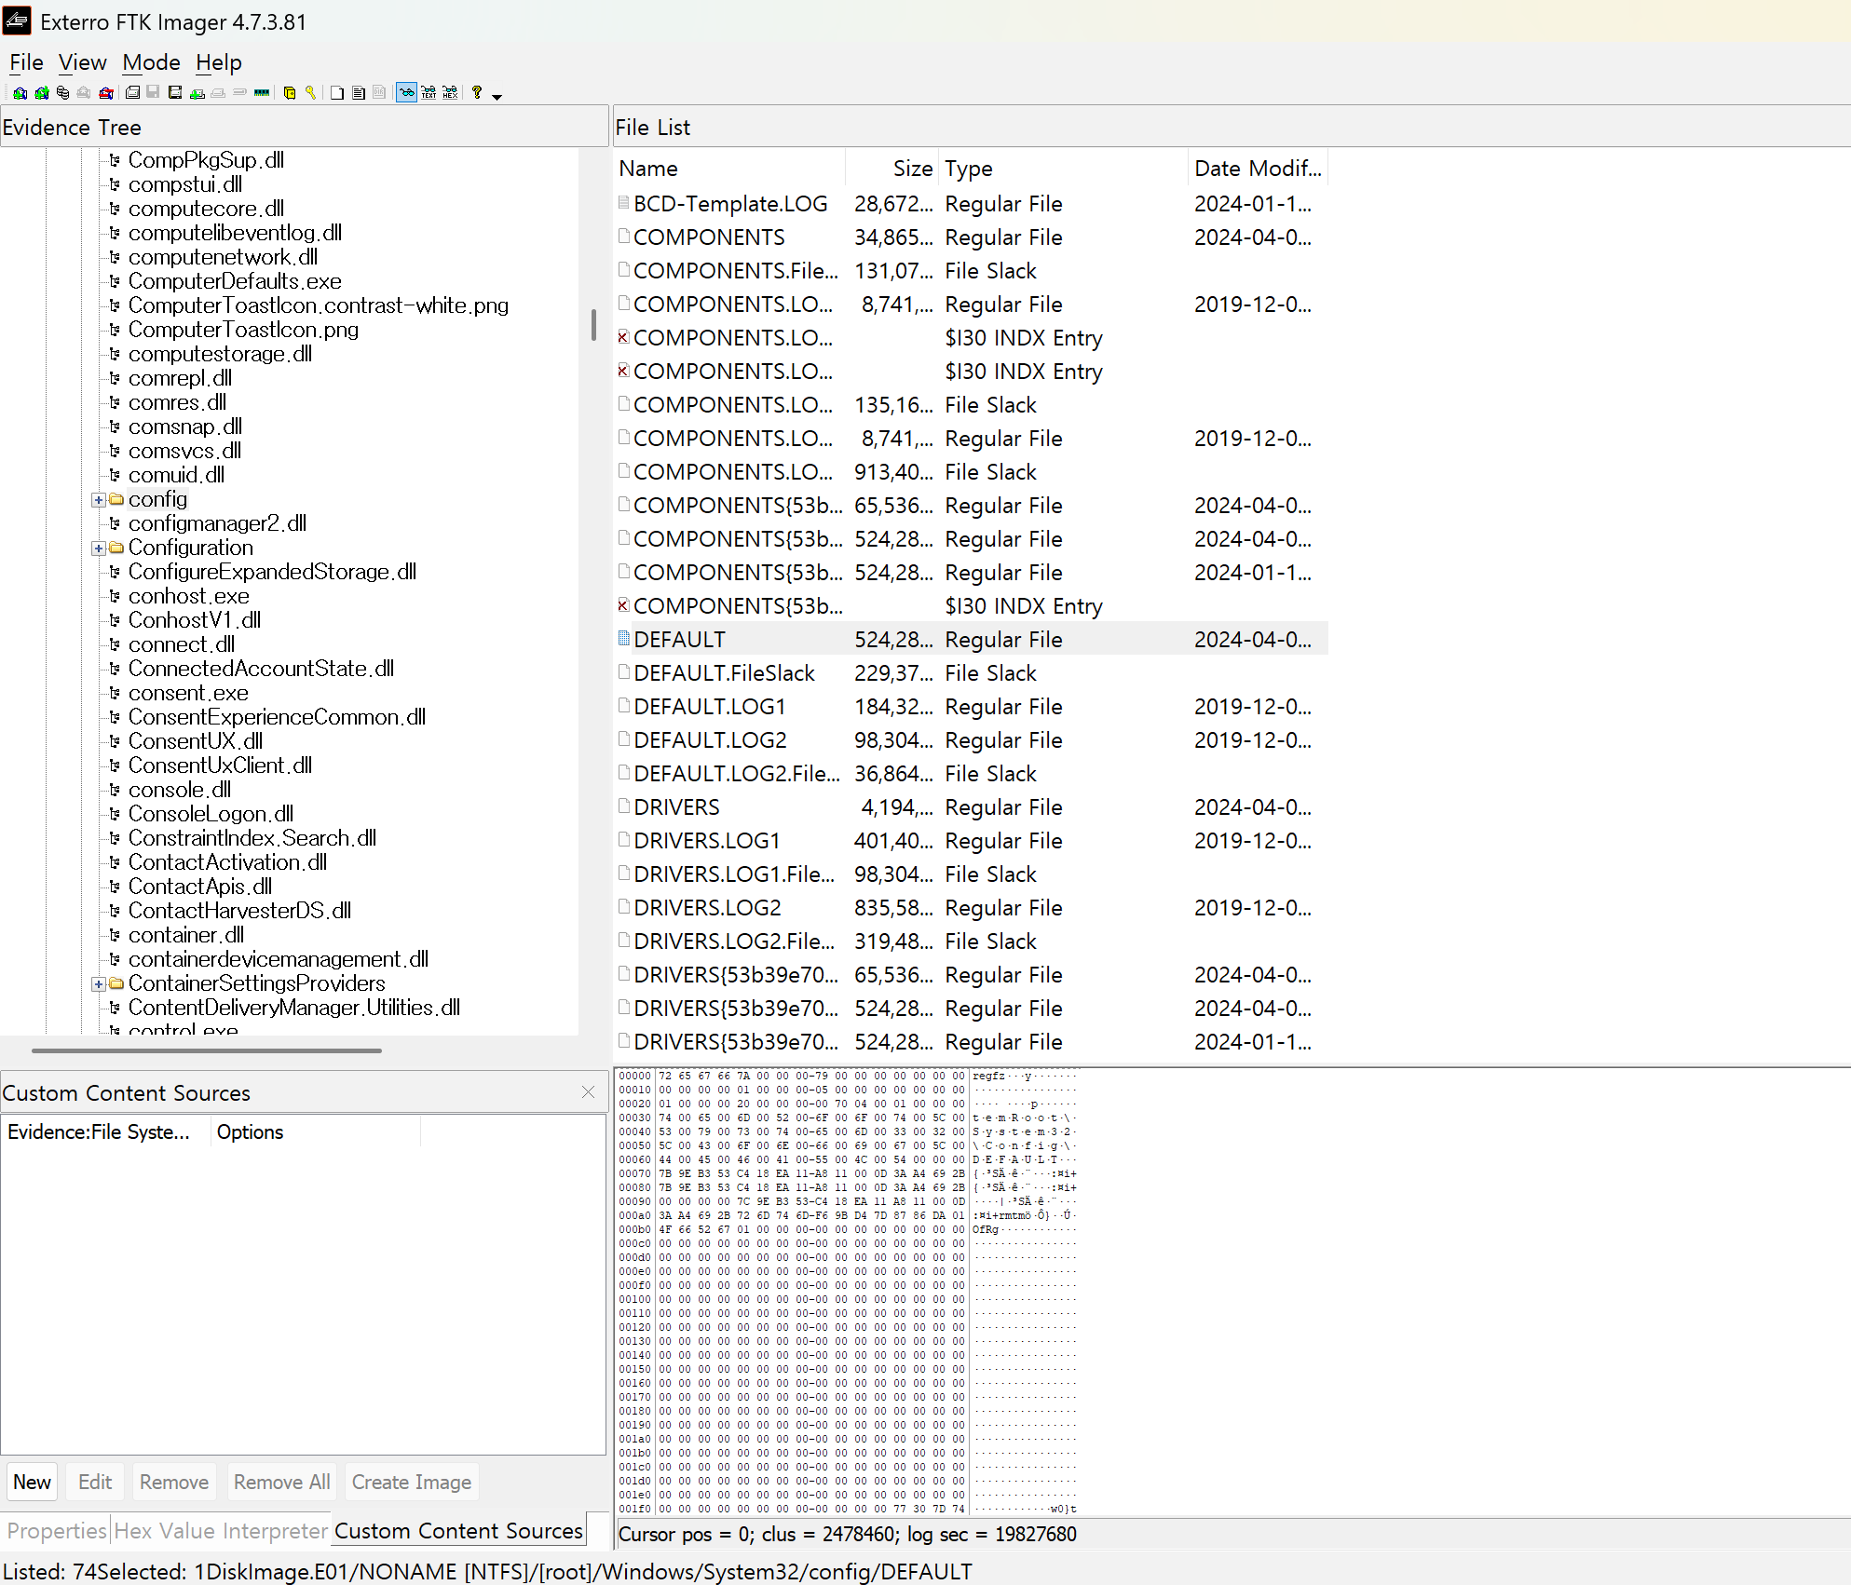Open the toolbar options dropdown arrow
1851x1585 pixels.
(x=497, y=96)
